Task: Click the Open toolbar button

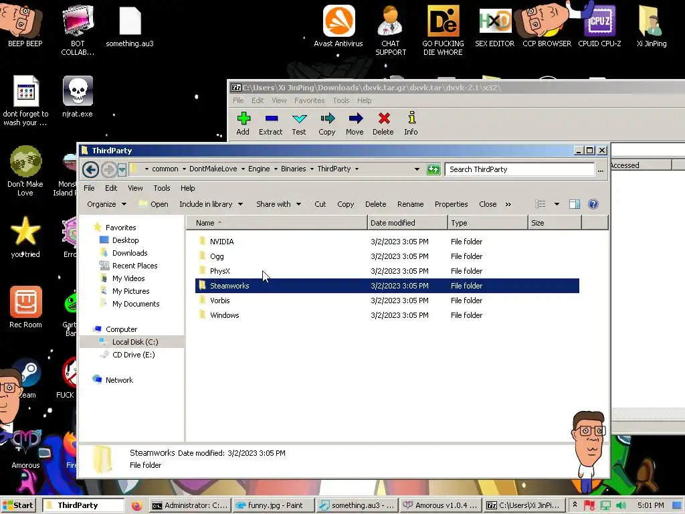Action: [x=153, y=204]
